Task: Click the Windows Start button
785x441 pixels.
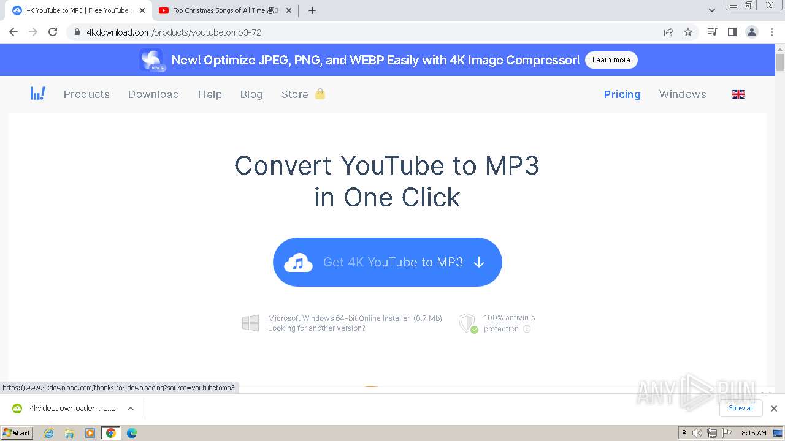Action: [x=17, y=433]
